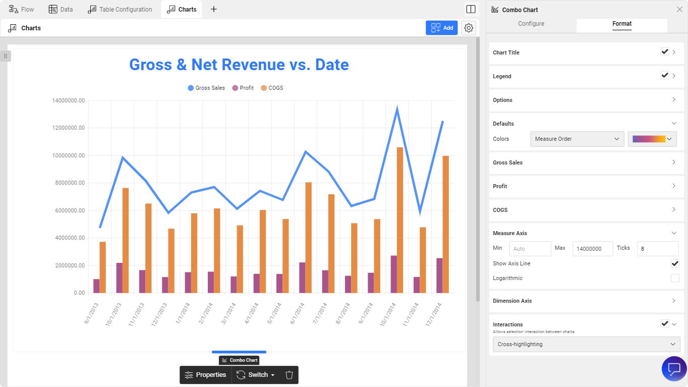Open the Cross-highlighting interactions dropdown
This screenshot has width=688, height=387.
pyautogui.click(x=586, y=344)
